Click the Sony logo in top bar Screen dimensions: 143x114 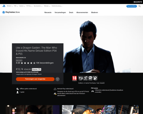pos(138,2)
